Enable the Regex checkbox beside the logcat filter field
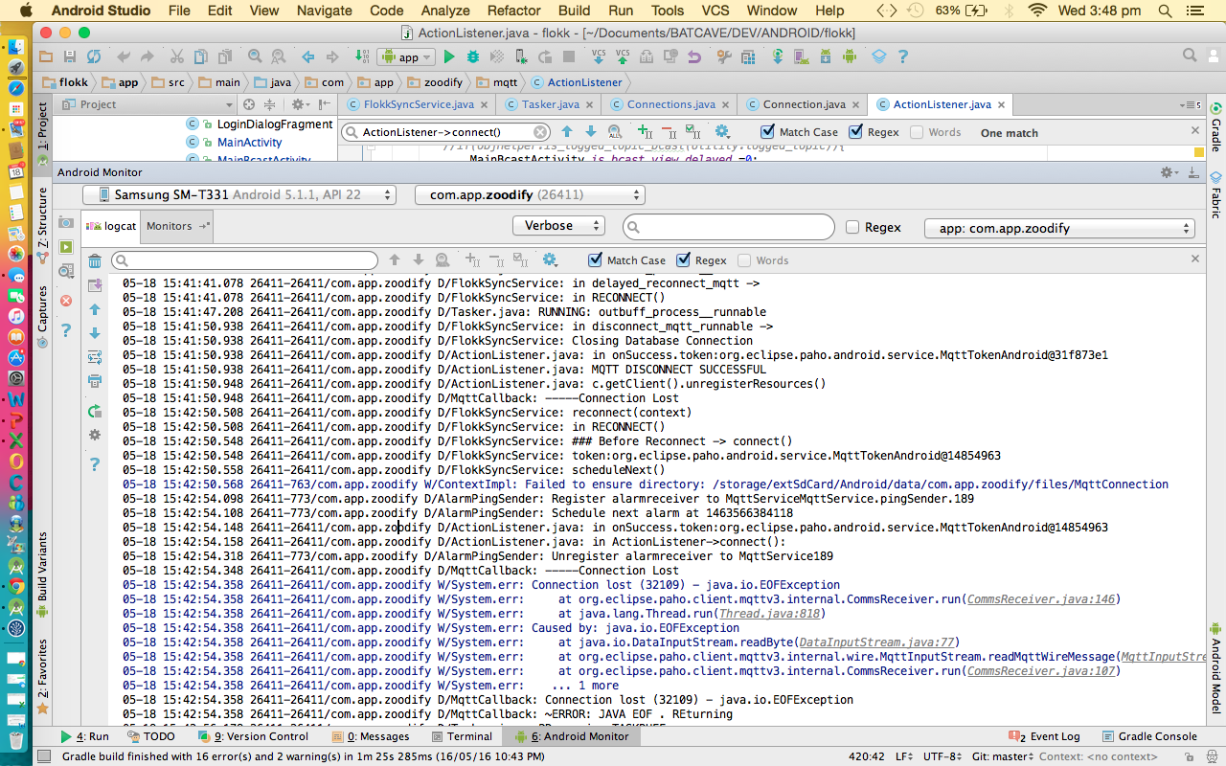Image resolution: width=1226 pixels, height=766 pixels. tap(852, 228)
